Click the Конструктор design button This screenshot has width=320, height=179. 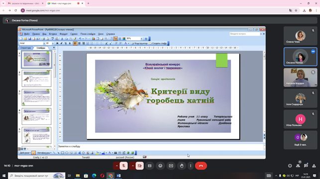139,43
